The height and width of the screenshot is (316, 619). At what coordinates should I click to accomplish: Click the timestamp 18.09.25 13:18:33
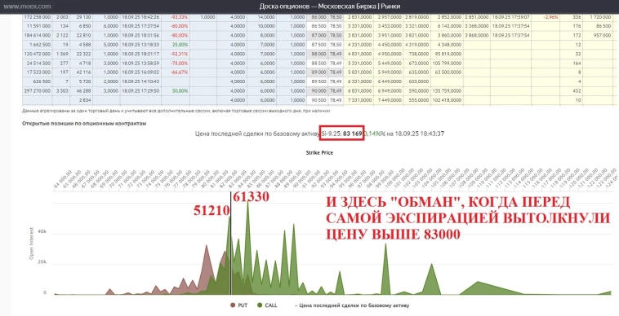pyautogui.click(x=140, y=45)
